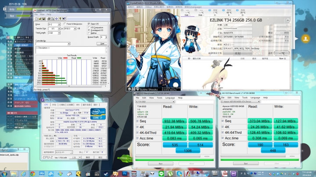The width and height of the screenshot is (316, 177).
Task: Open Controlled by dropdown in ATTO
Action: tap(69, 44)
